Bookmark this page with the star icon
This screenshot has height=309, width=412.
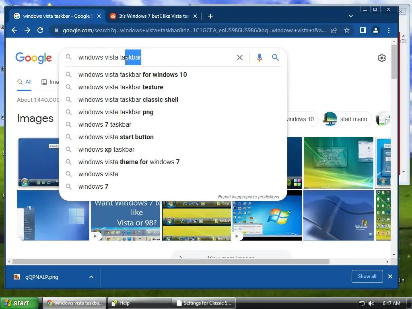pos(347,30)
